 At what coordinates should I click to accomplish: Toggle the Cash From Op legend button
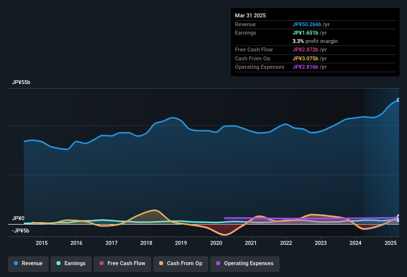180,264
